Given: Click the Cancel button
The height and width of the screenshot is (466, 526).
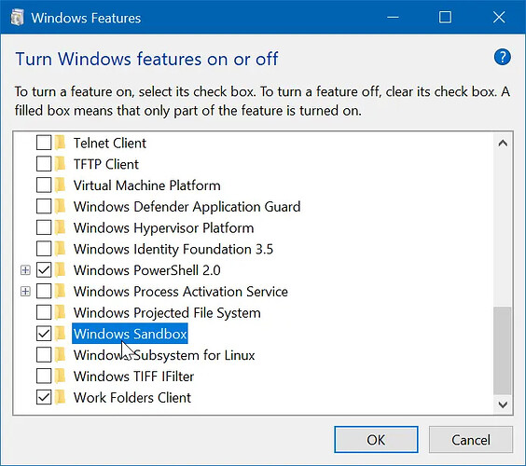Looking at the screenshot, I should click(471, 440).
